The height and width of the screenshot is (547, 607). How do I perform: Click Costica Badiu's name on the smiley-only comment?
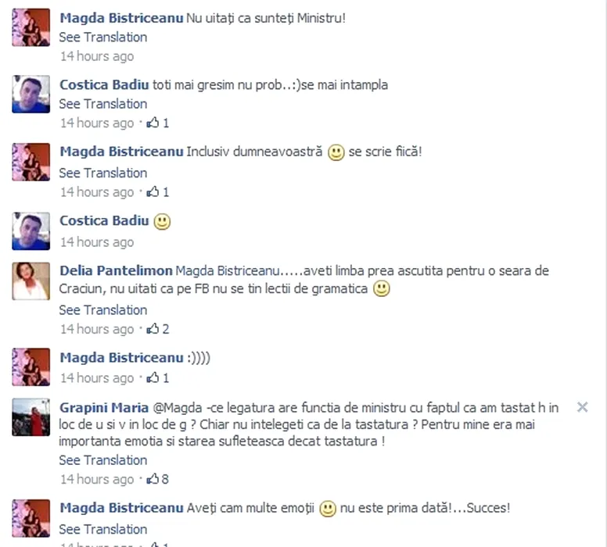[x=104, y=220]
